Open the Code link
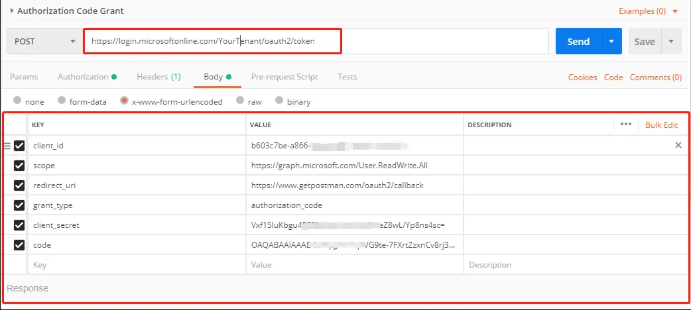The height and width of the screenshot is (310, 691). click(x=613, y=77)
